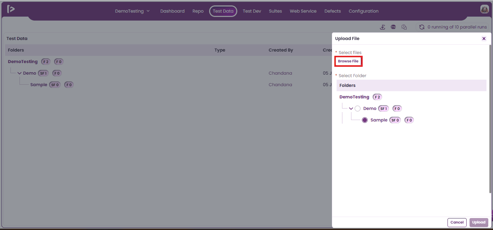This screenshot has width=493, height=230.
Task: Collapse the Demo folder in Upload panel
Action: click(x=351, y=109)
